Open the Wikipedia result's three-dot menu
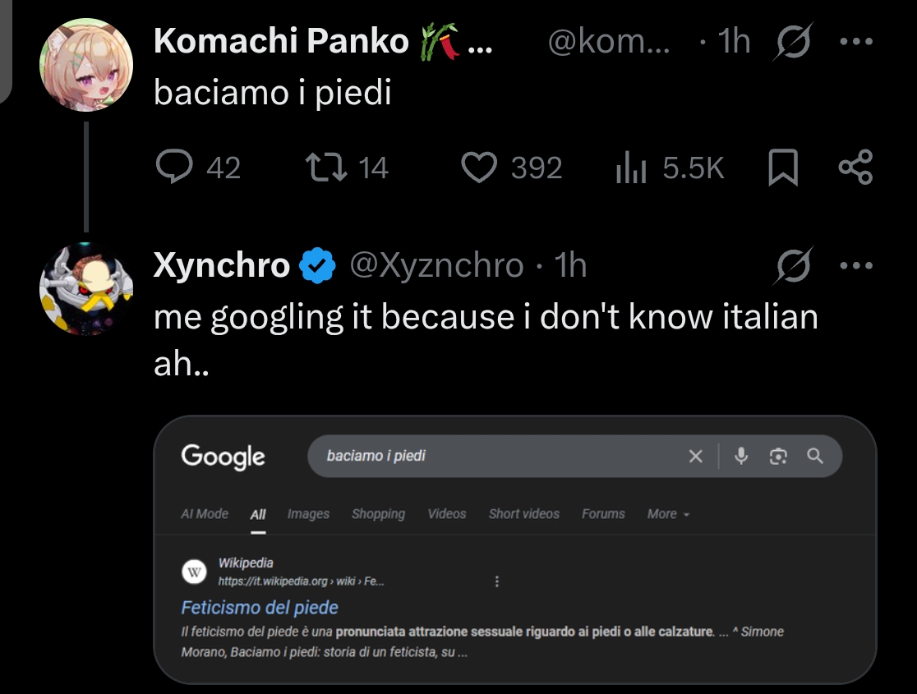The height and width of the screenshot is (694, 917). (x=497, y=581)
